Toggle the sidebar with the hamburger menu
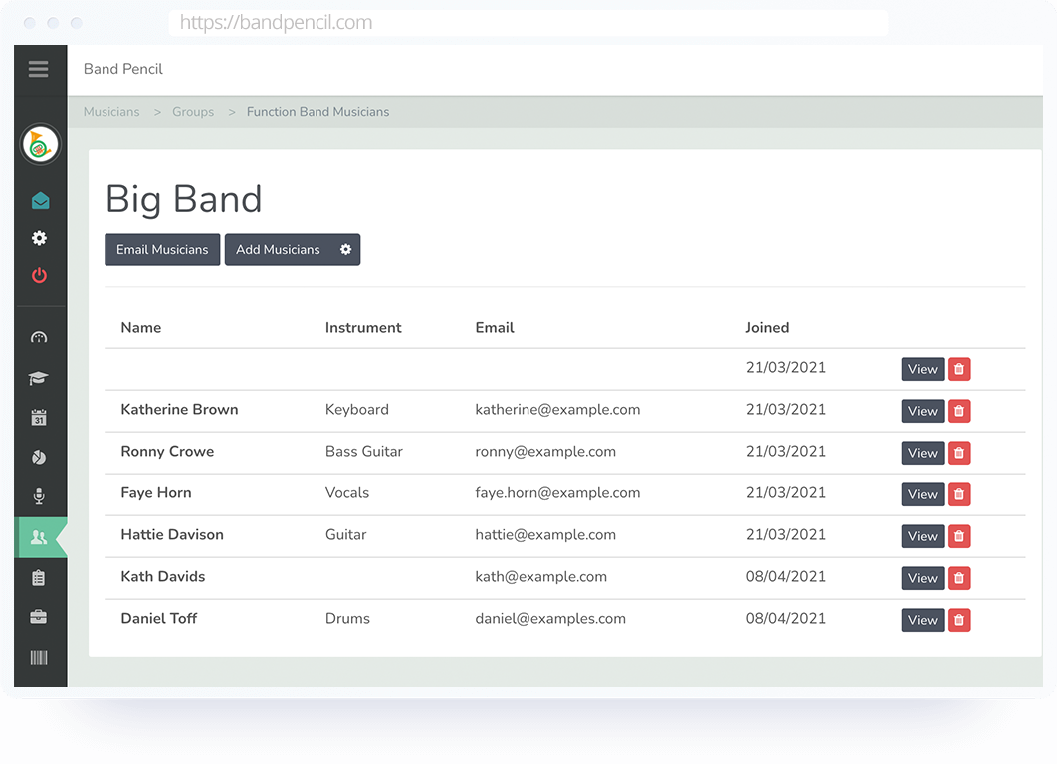 tap(38, 69)
